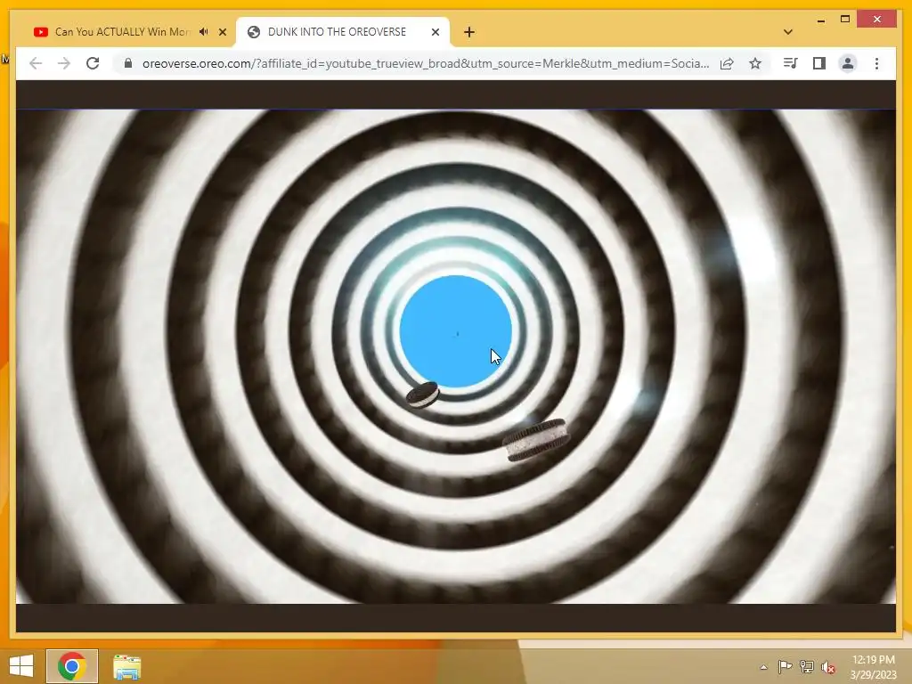Image resolution: width=912 pixels, height=684 pixels.
Task: Open Action Center flag icon
Action: pyautogui.click(x=785, y=666)
